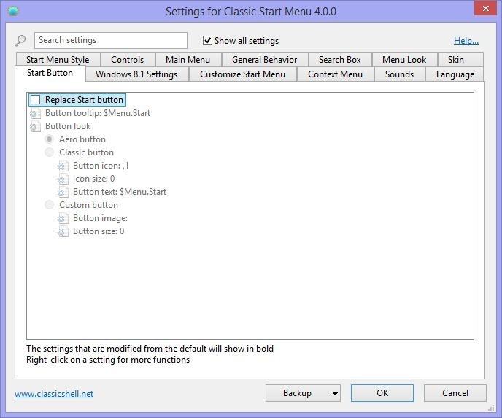The height and width of the screenshot is (418, 502).
Task: Close the settings window
Action: 485,8
